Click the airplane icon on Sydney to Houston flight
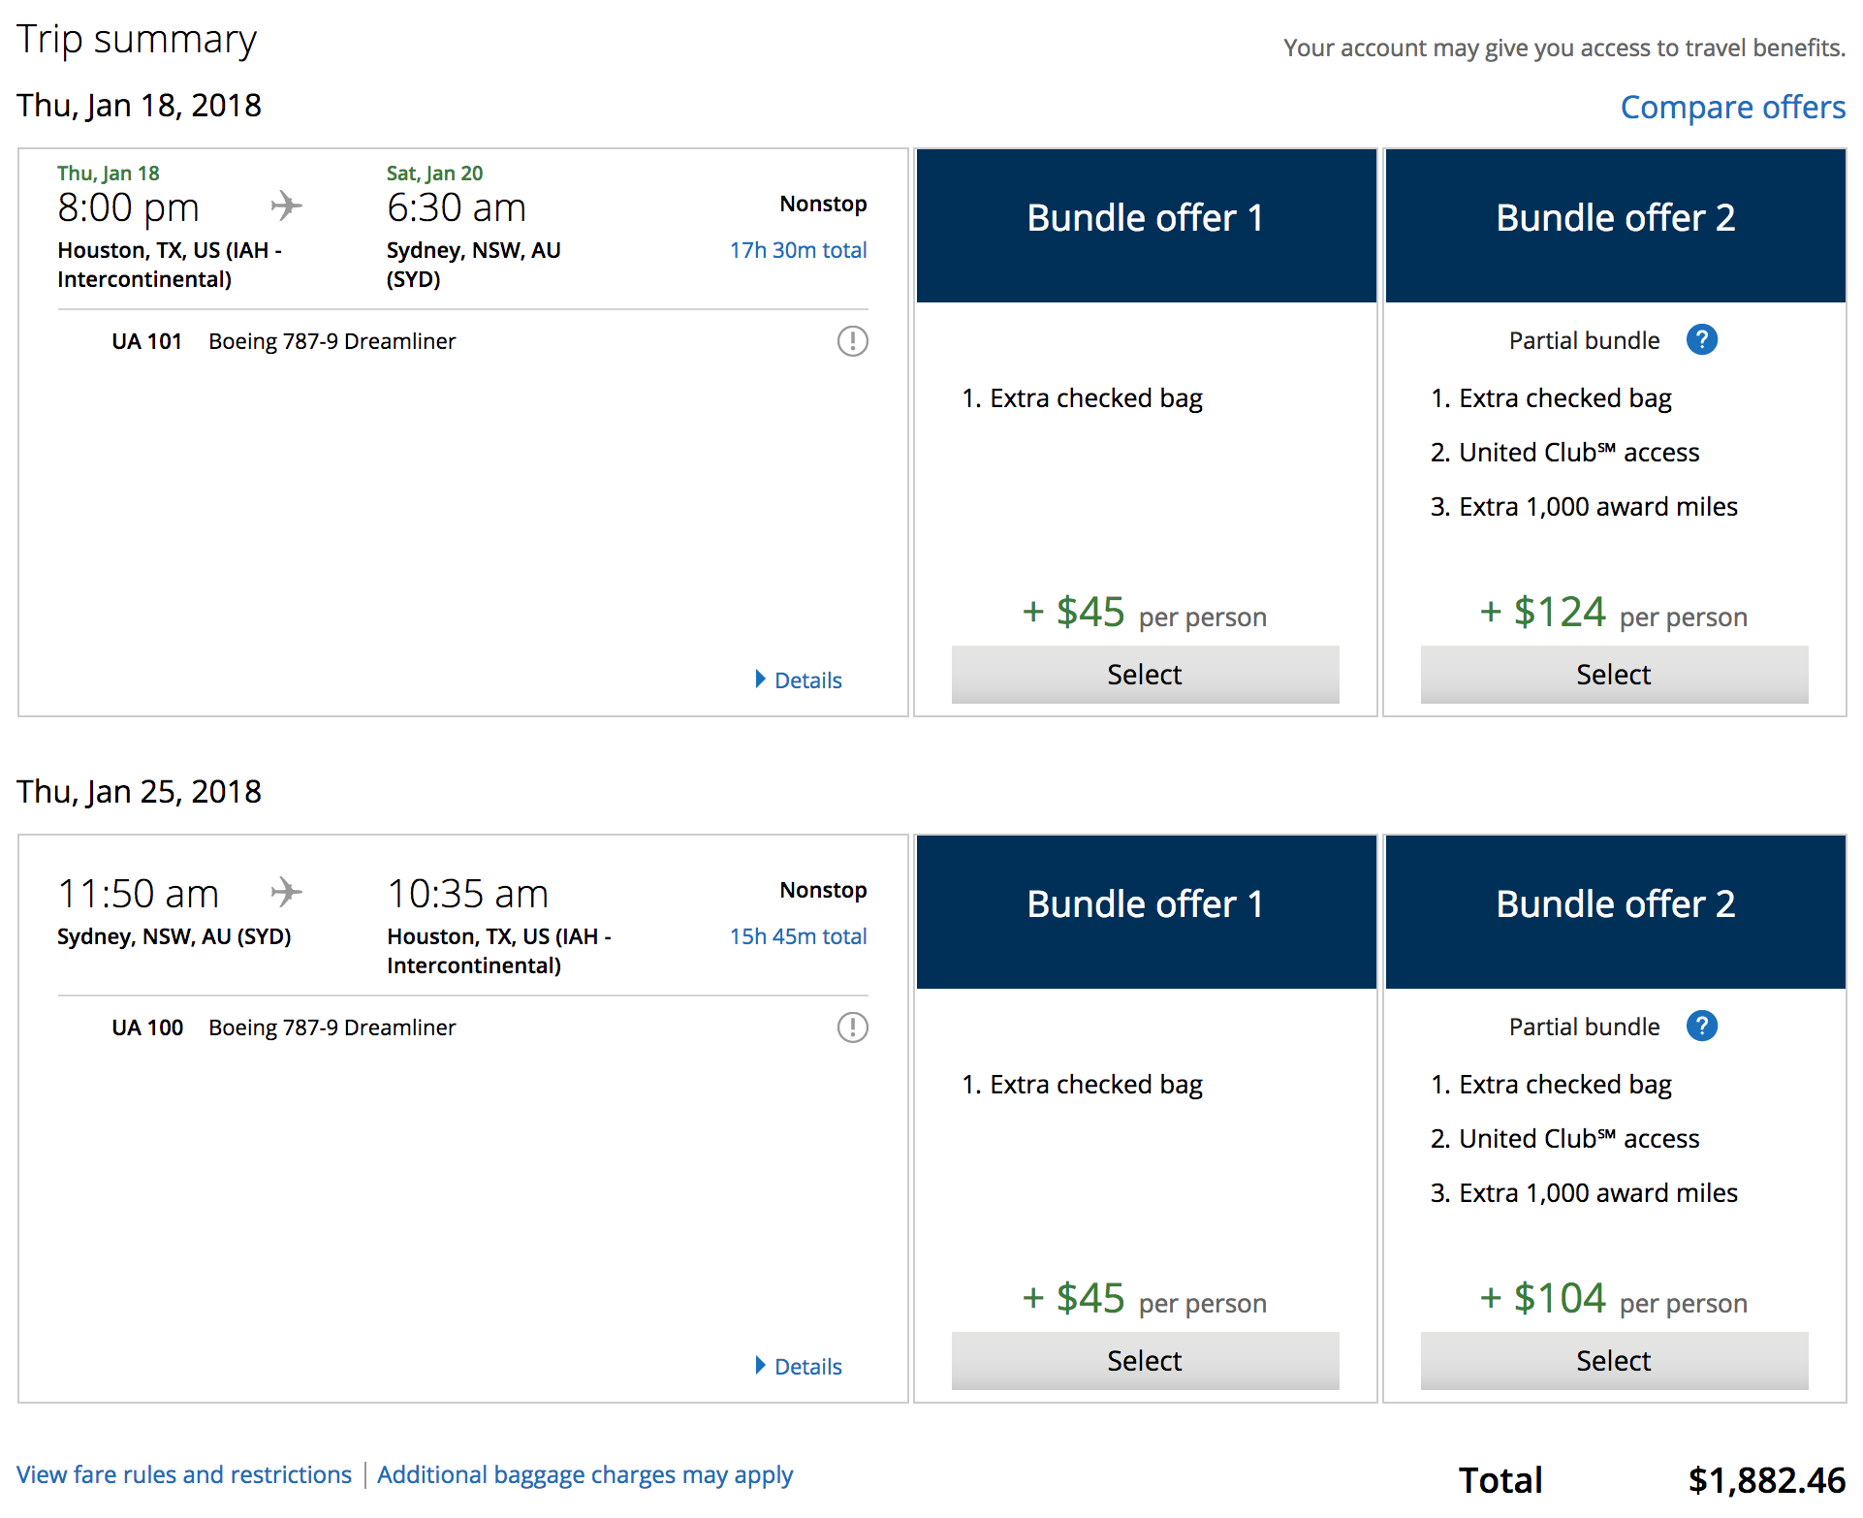 286,892
